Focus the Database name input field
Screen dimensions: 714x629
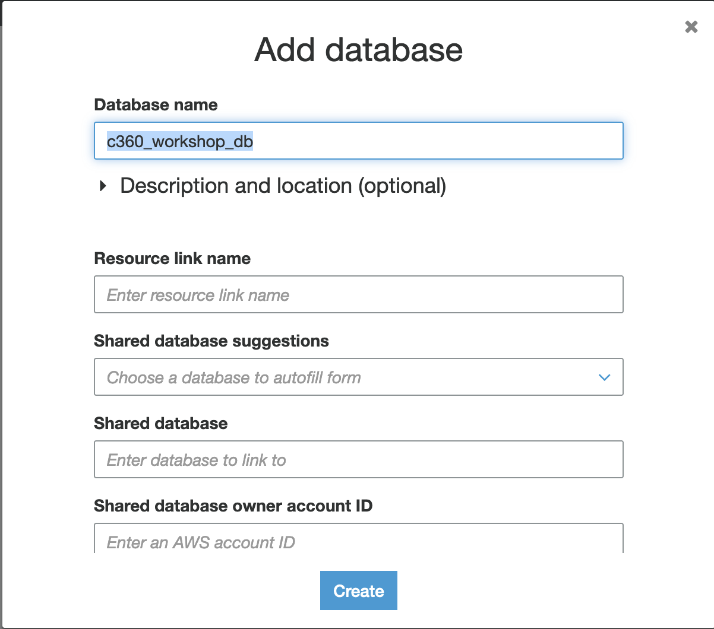tap(358, 141)
